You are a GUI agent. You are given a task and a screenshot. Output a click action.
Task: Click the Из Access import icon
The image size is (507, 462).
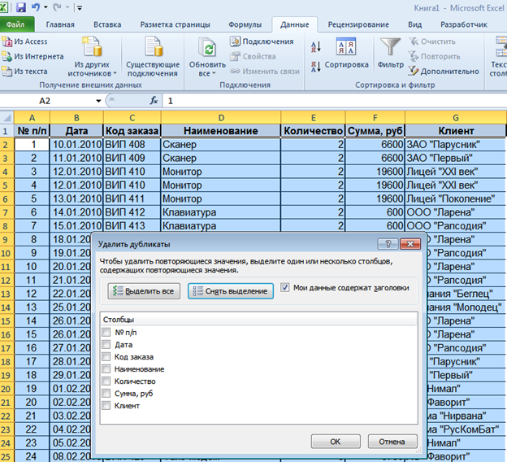point(7,41)
